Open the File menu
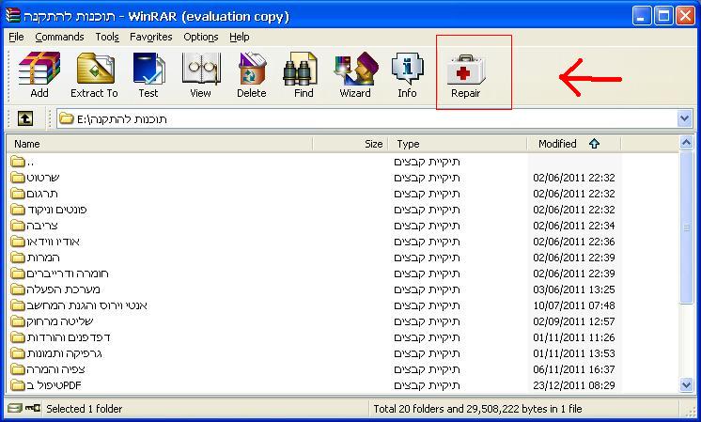Image resolution: width=701 pixels, height=422 pixels. [x=16, y=37]
